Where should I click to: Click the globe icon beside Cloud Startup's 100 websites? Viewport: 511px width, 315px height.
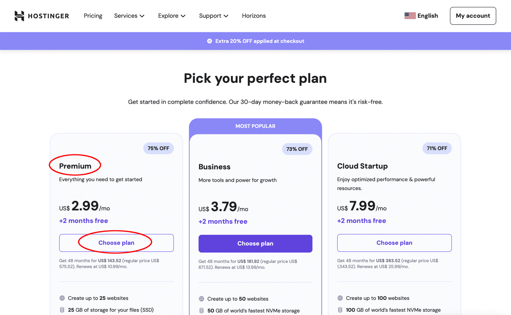[339, 298]
